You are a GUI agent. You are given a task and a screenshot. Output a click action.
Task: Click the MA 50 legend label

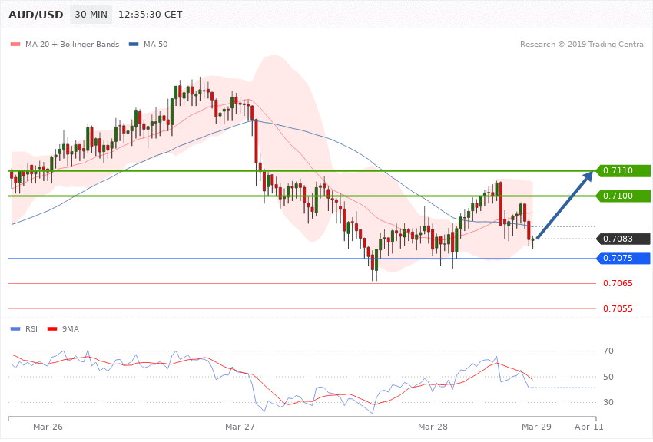click(155, 45)
